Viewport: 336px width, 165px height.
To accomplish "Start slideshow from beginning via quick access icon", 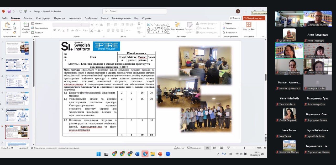I will click(x=25, y=11).
